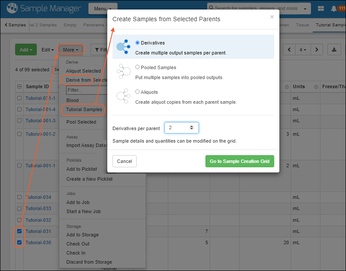Close the Create Samples dialog
Image resolution: width=346 pixels, height=271 pixels.
point(272,17)
